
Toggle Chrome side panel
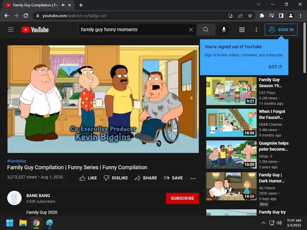pos(281,16)
